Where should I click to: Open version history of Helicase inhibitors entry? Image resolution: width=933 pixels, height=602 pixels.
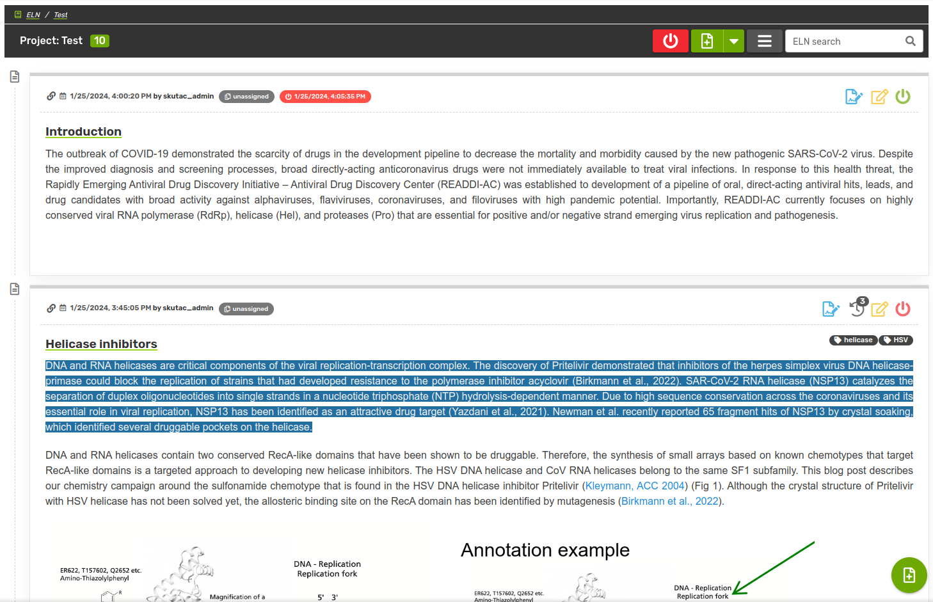coord(857,308)
